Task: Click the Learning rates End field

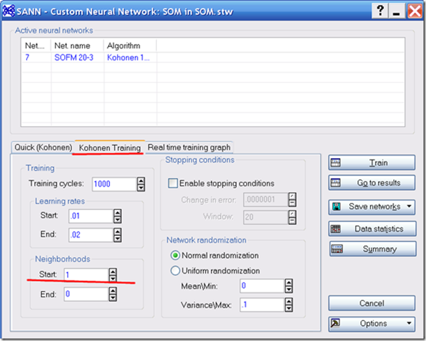Action: [91, 235]
